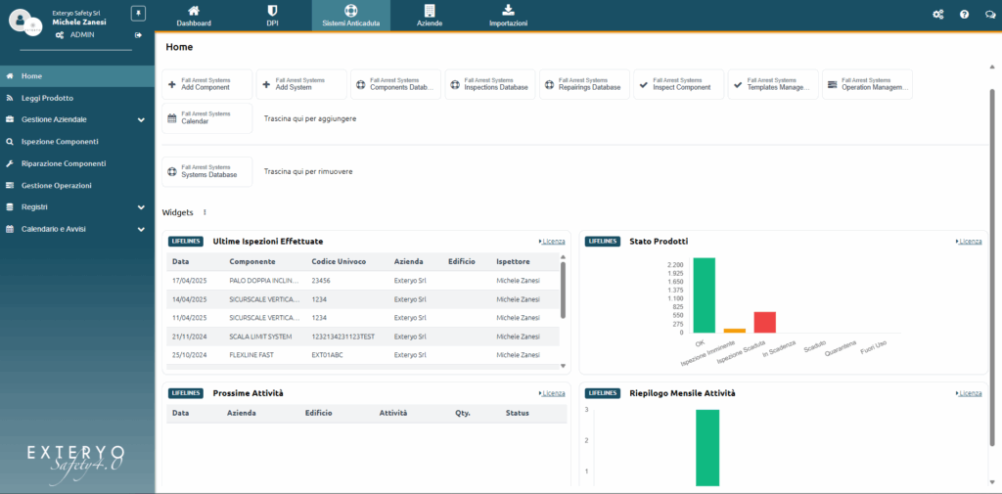The height and width of the screenshot is (494, 1002).
Task: Click the plus icon on Add System
Action: (266, 84)
